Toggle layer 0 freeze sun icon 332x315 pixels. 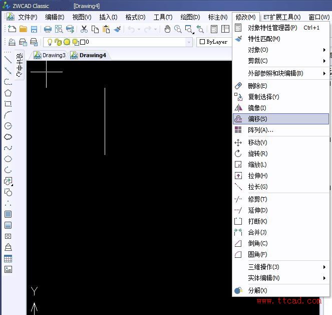click(x=67, y=42)
